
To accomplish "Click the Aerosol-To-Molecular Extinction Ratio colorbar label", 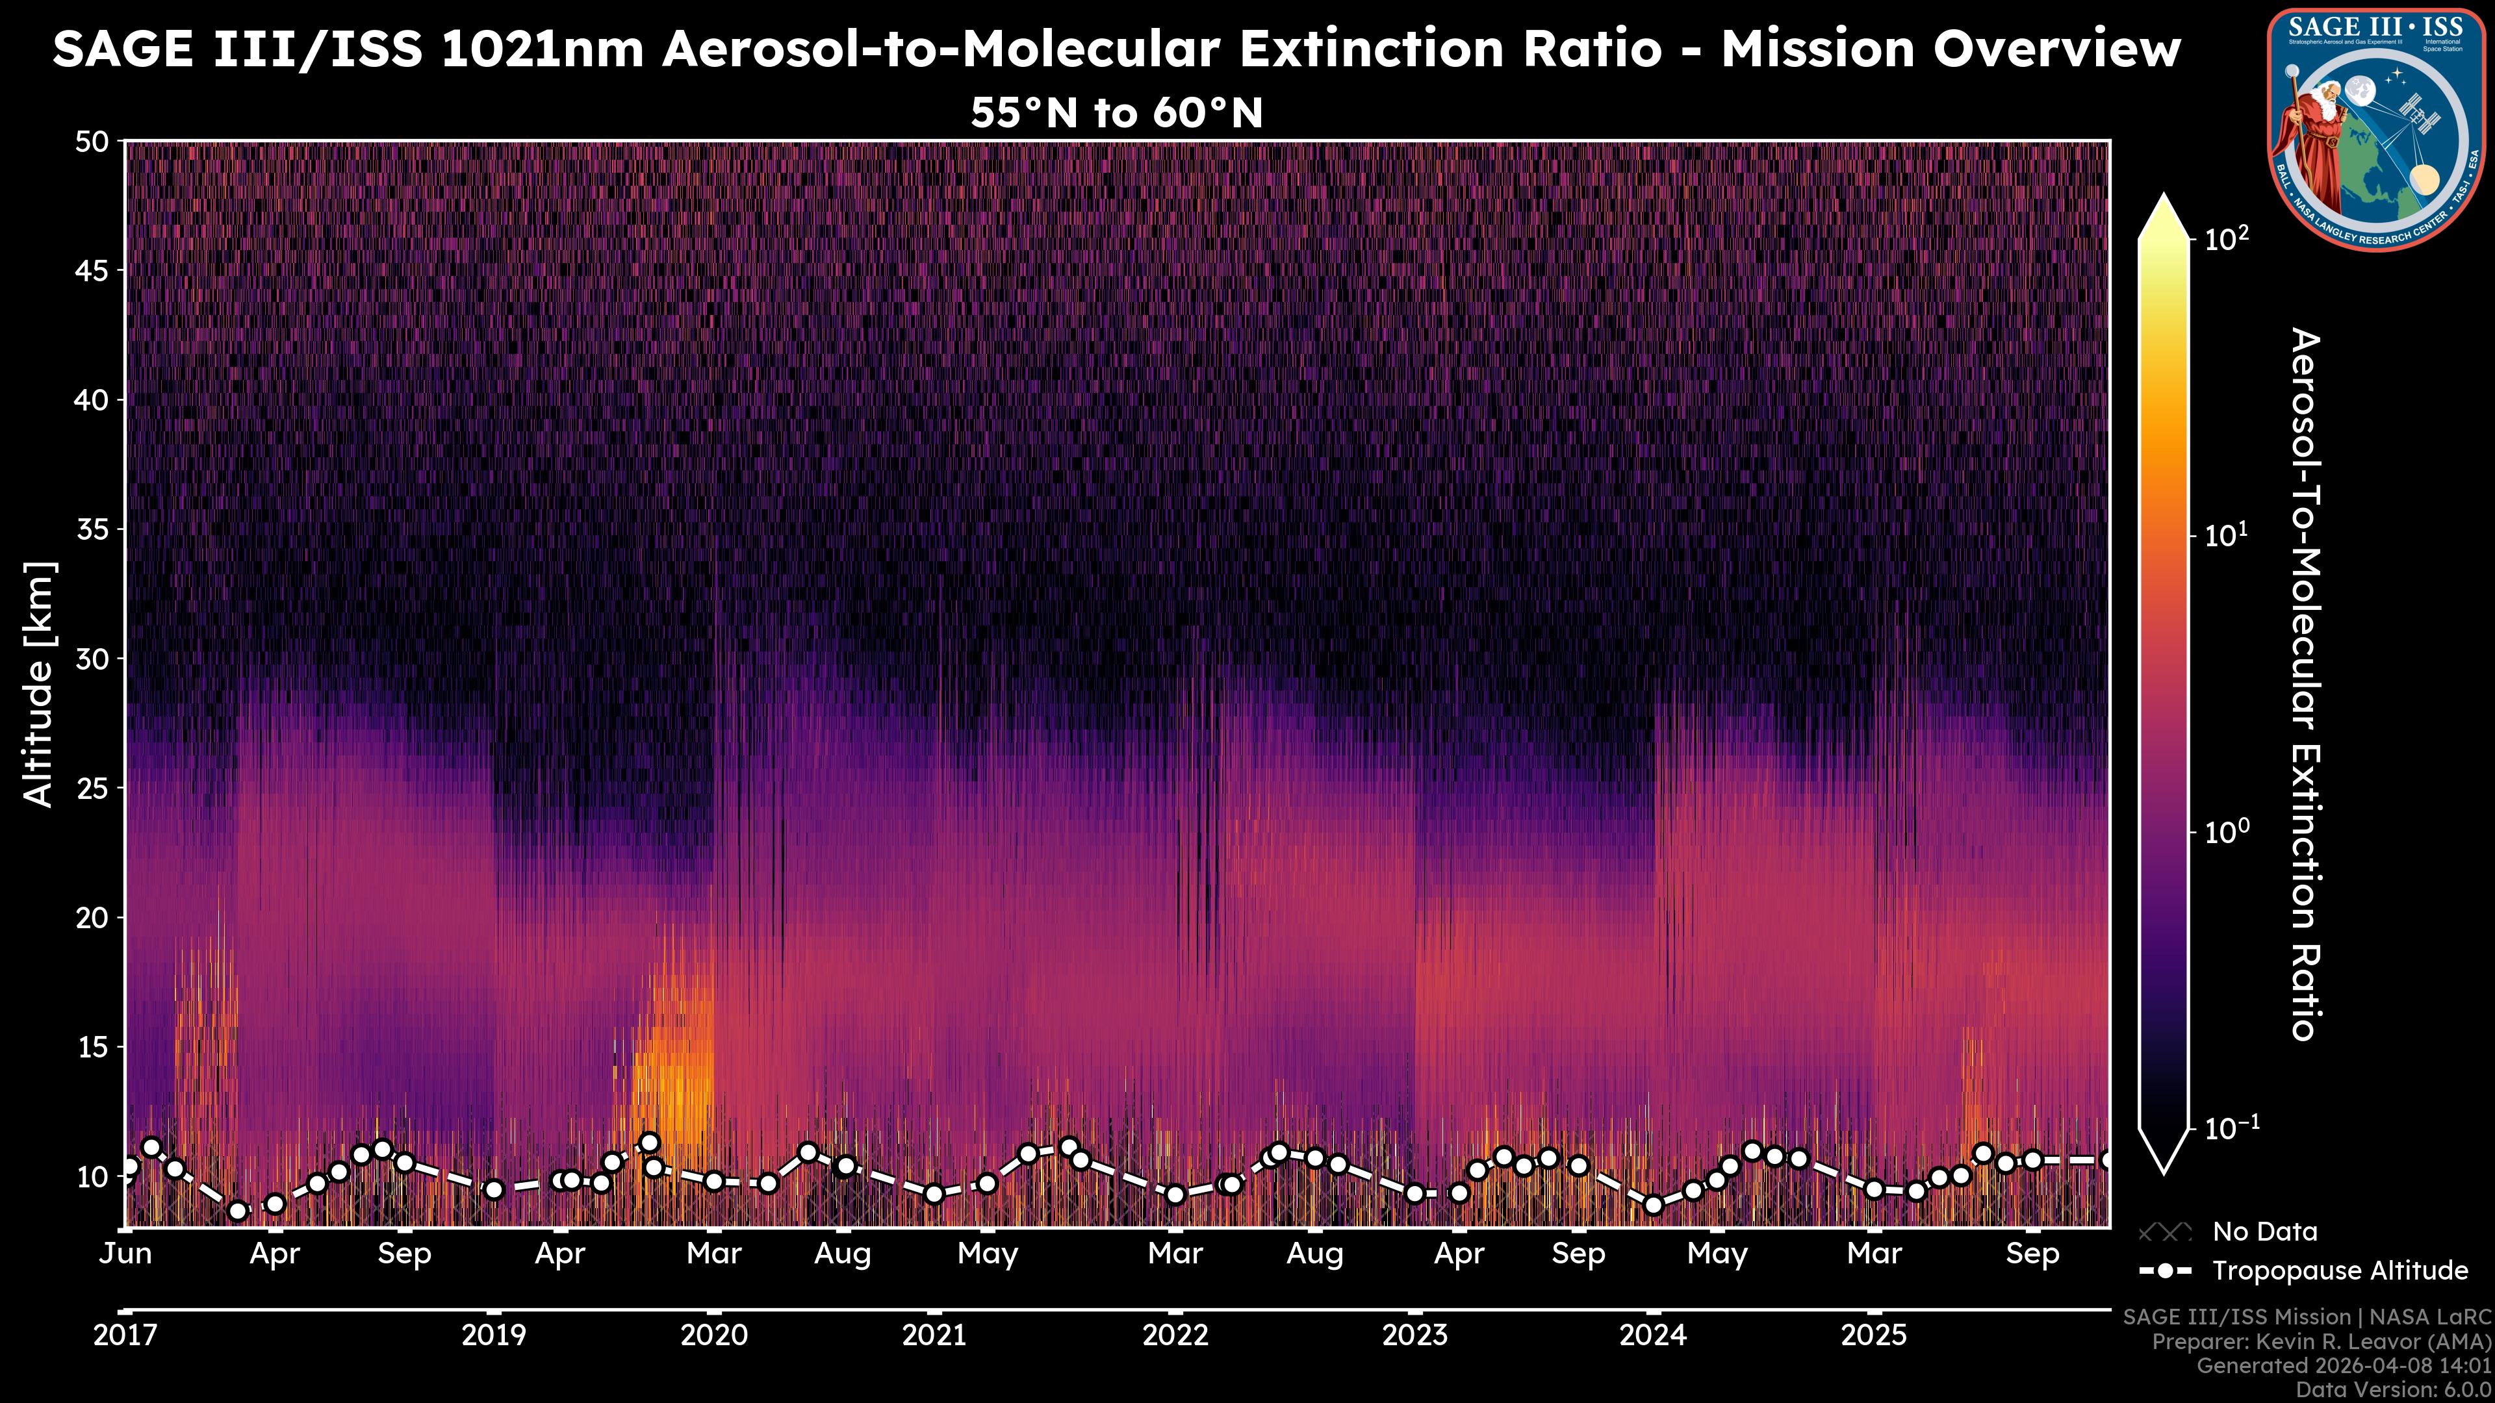I will pos(2305,683).
